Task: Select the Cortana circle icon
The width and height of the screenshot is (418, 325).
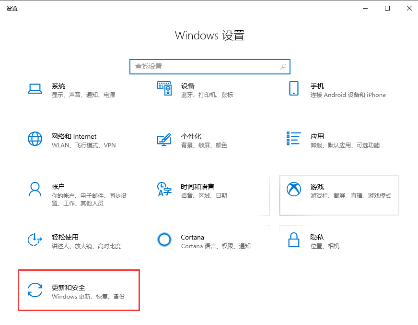Action: tap(164, 240)
